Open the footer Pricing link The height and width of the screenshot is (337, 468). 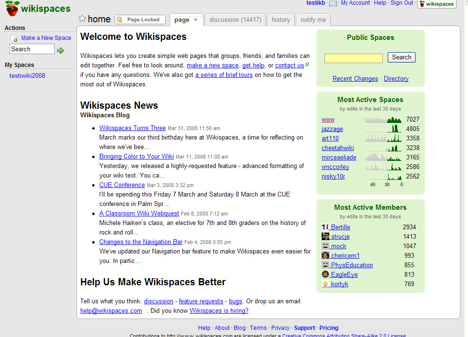tap(329, 328)
